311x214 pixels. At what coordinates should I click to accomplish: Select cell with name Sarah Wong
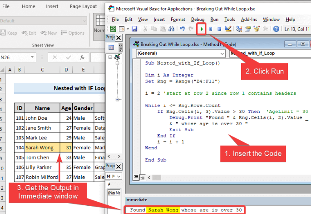pyautogui.click(x=42, y=148)
